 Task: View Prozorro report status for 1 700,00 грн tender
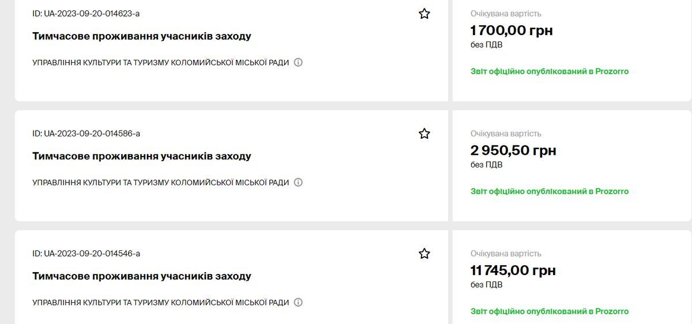pos(549,71)
